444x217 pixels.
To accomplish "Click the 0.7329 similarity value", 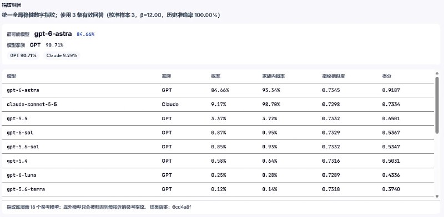I will 331,133.
